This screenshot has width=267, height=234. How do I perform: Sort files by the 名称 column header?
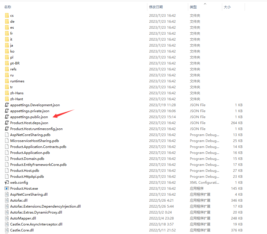tap(8, 7)
